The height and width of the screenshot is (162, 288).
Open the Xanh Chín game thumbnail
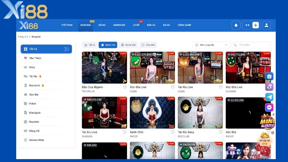point(152,113)
